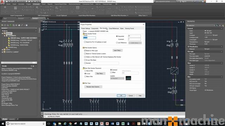Select the Centered radio button

pos(111,70)
